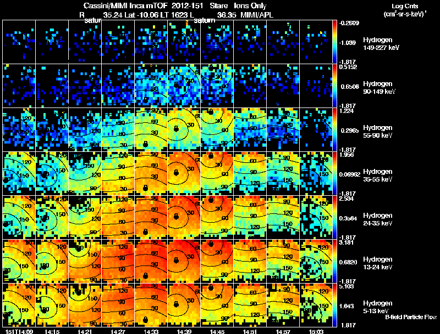
Task: Click the 1.956 colorbar value
Action: 346,155
